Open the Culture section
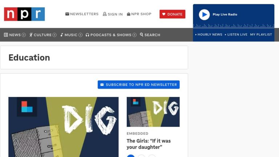The width and height of the screenshot is (279, 157). point(43,35)
